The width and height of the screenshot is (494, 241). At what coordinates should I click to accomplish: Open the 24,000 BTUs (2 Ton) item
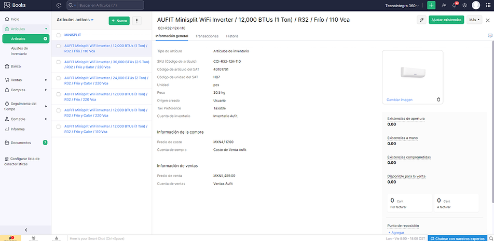click(x=106, y=81)
